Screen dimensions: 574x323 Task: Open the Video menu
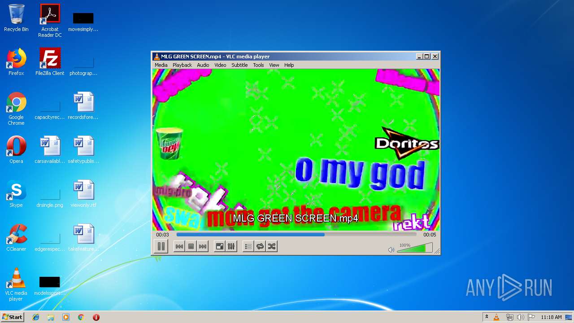coord(220,65)
